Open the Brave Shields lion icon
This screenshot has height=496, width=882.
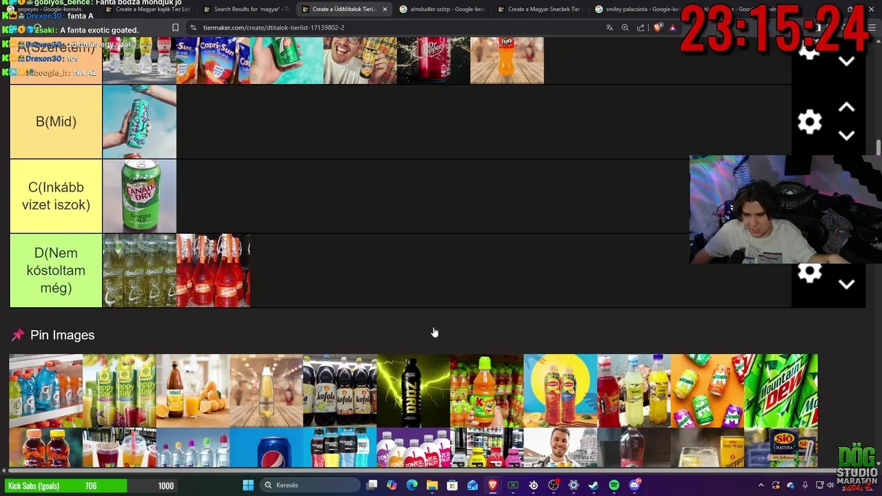(657, 28)
